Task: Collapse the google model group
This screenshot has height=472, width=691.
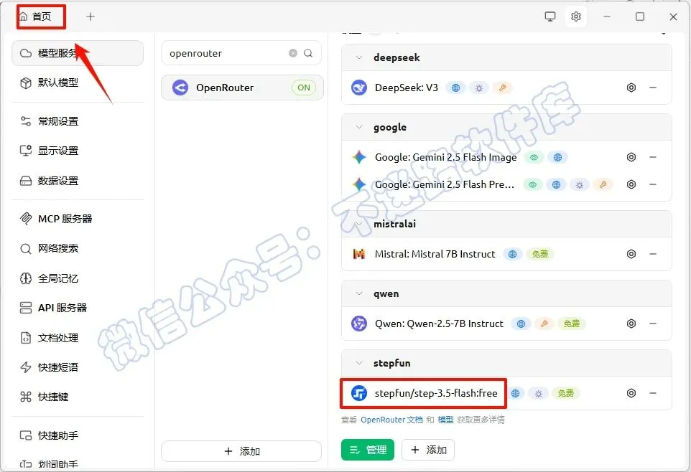Action: [359, 127]
